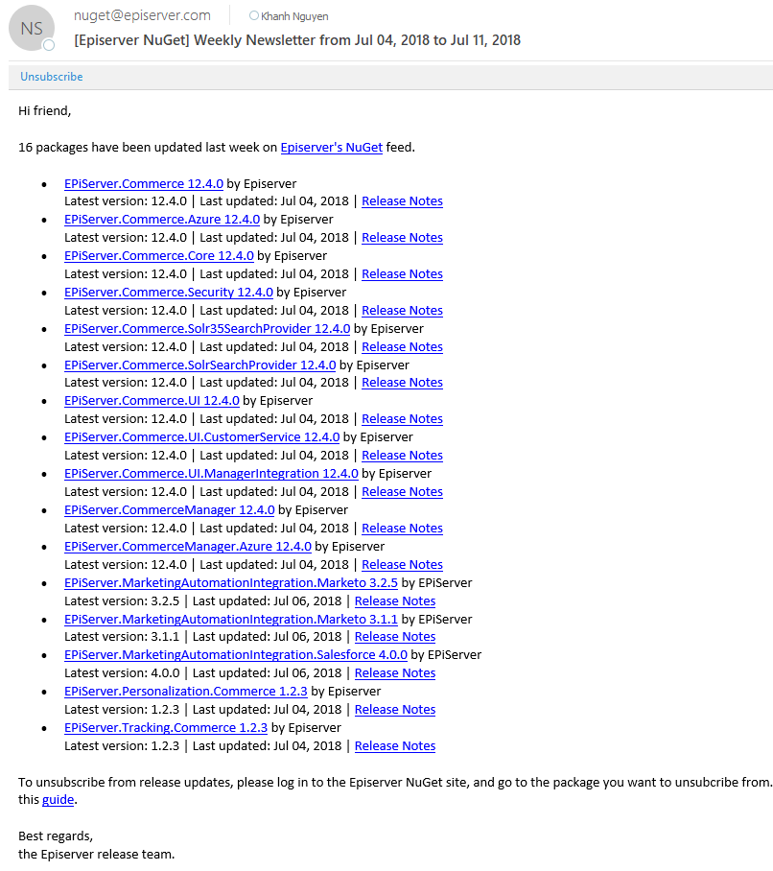773x871 pixels.
Task: Open EPiServer.Commerce.UI.CustomerService 12.4.0 link
Action: pos(202,437)
